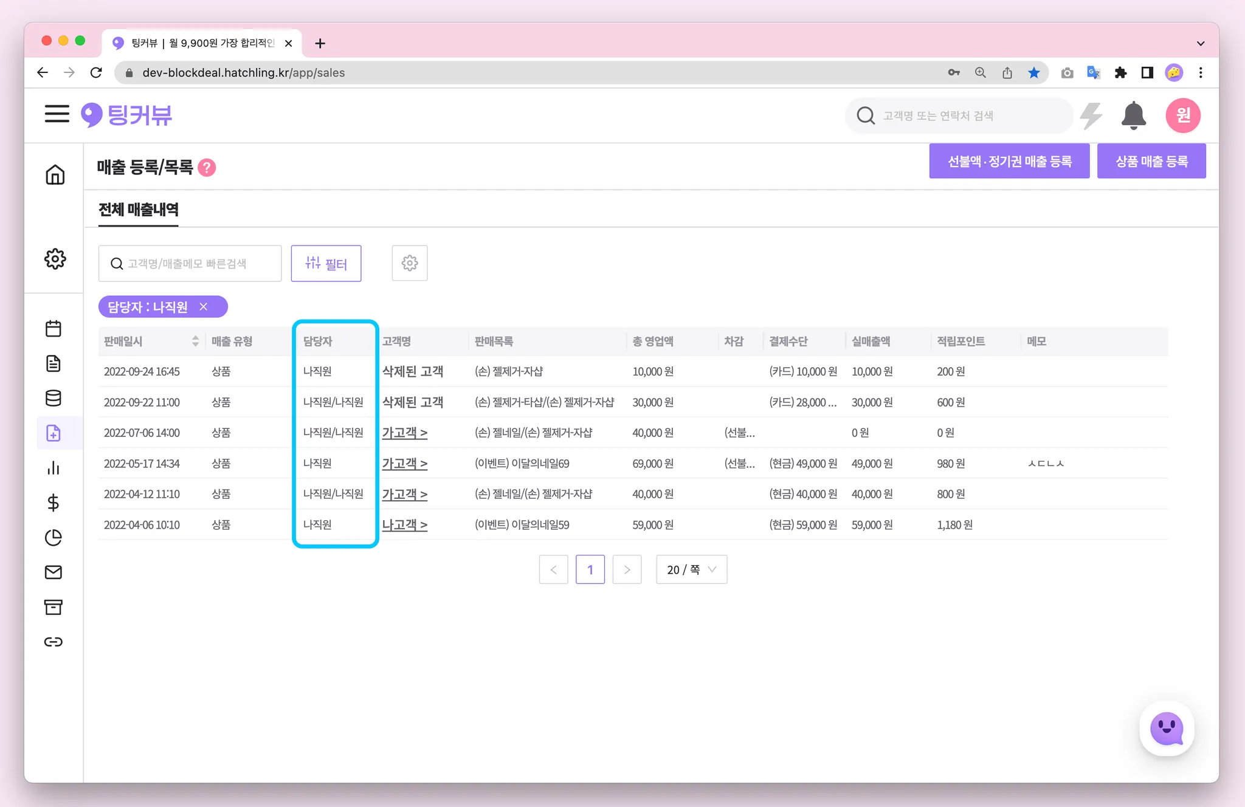Click the table column settings gear
The image size is (1245, 807).
pyautogui.click(x=410, y=263)
